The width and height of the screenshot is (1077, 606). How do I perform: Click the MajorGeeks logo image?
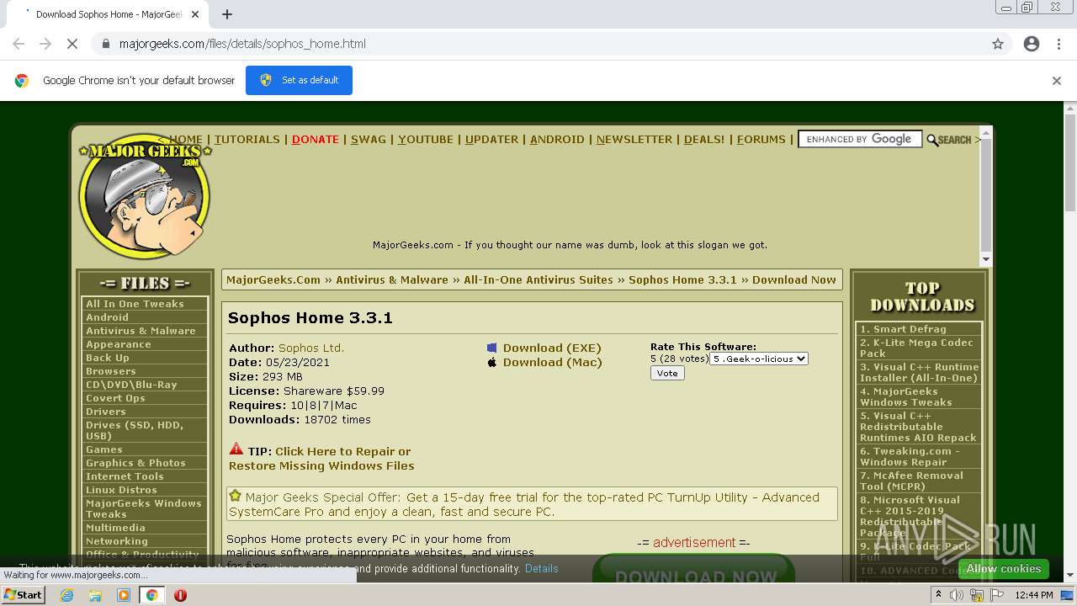145,196
